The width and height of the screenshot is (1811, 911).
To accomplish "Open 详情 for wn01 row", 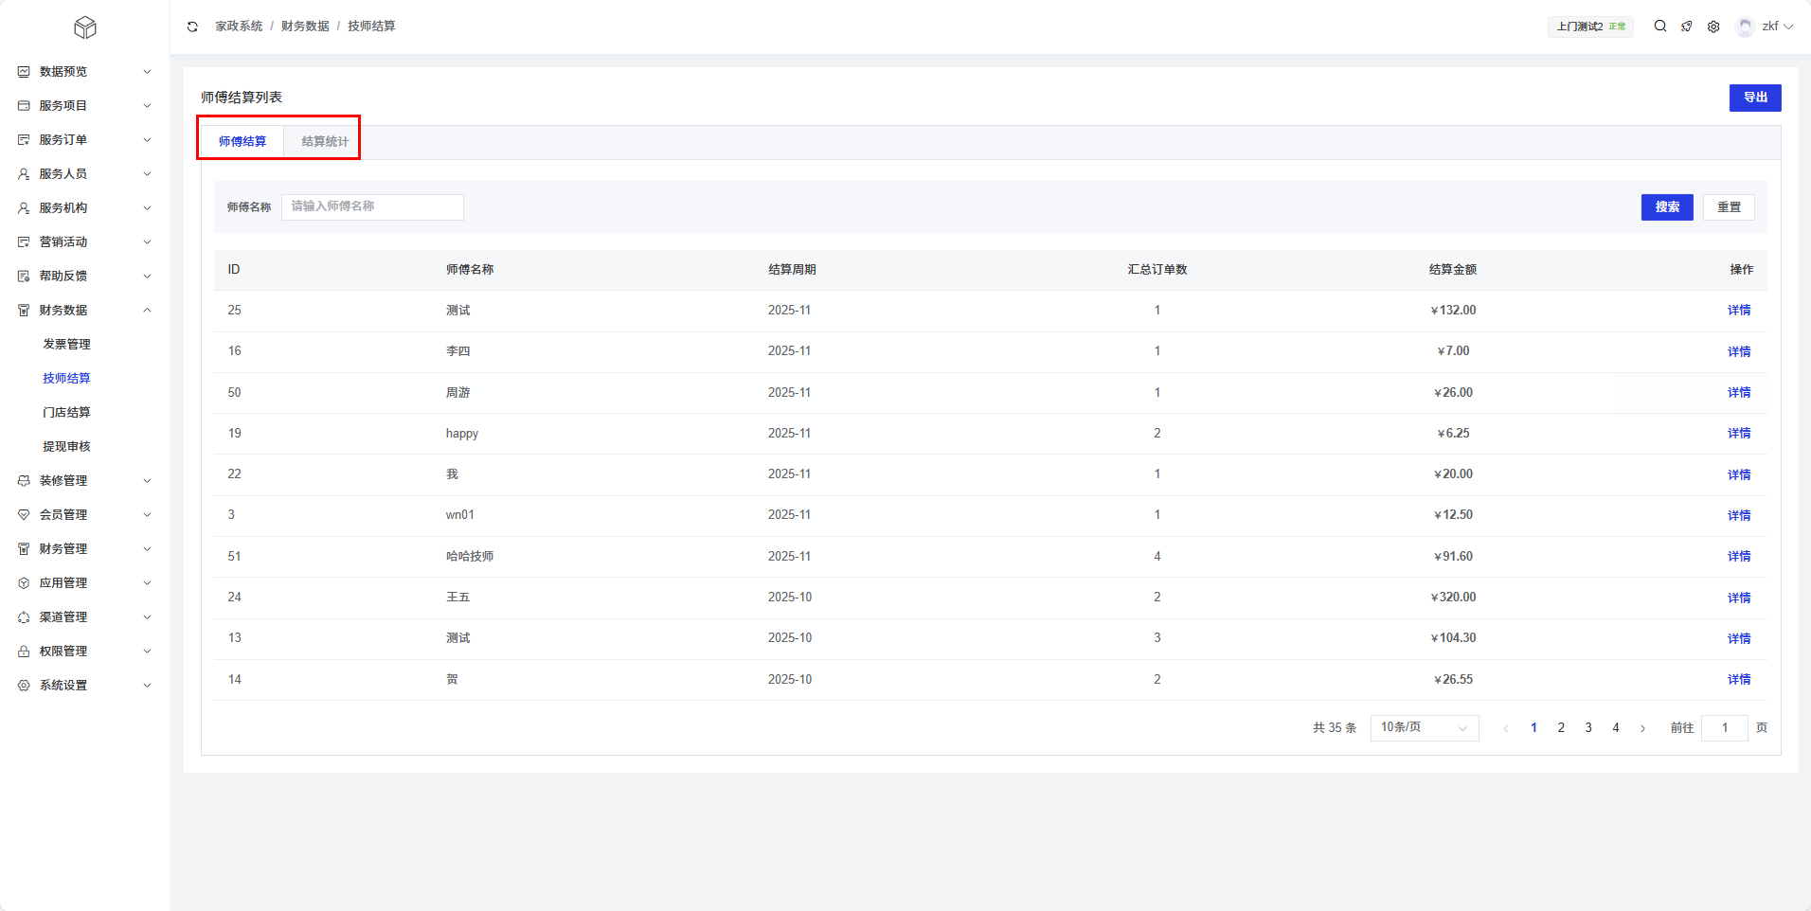I will 1739,515.
